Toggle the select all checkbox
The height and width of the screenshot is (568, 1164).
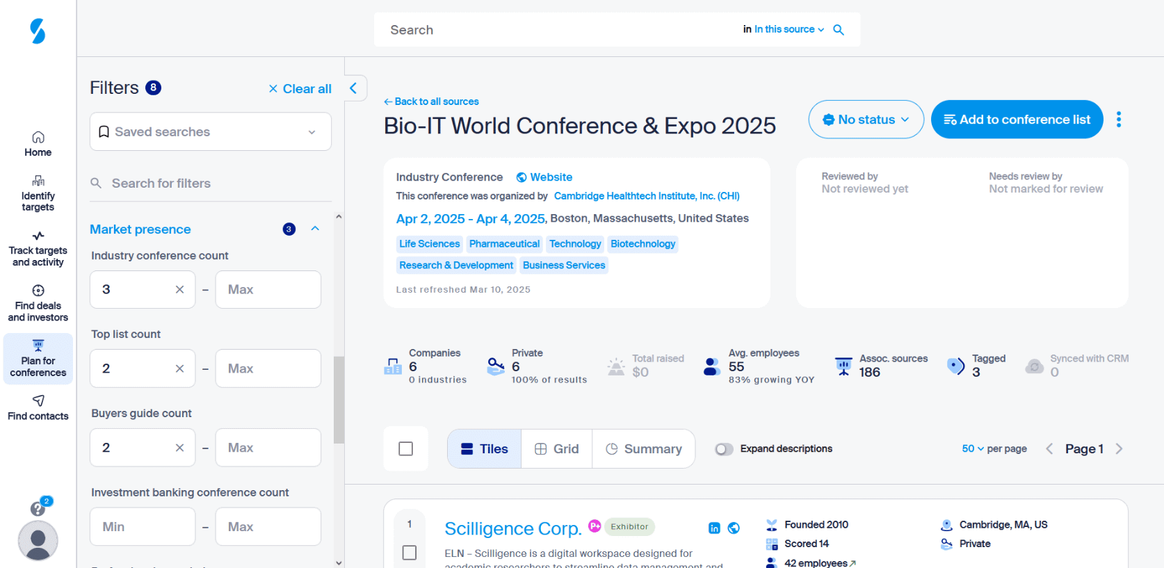[406, 449]
